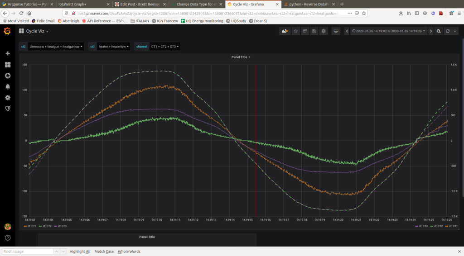Toggle Match Case in find bar
Viewport: 464px width, 256px height.
coord(104,251)
